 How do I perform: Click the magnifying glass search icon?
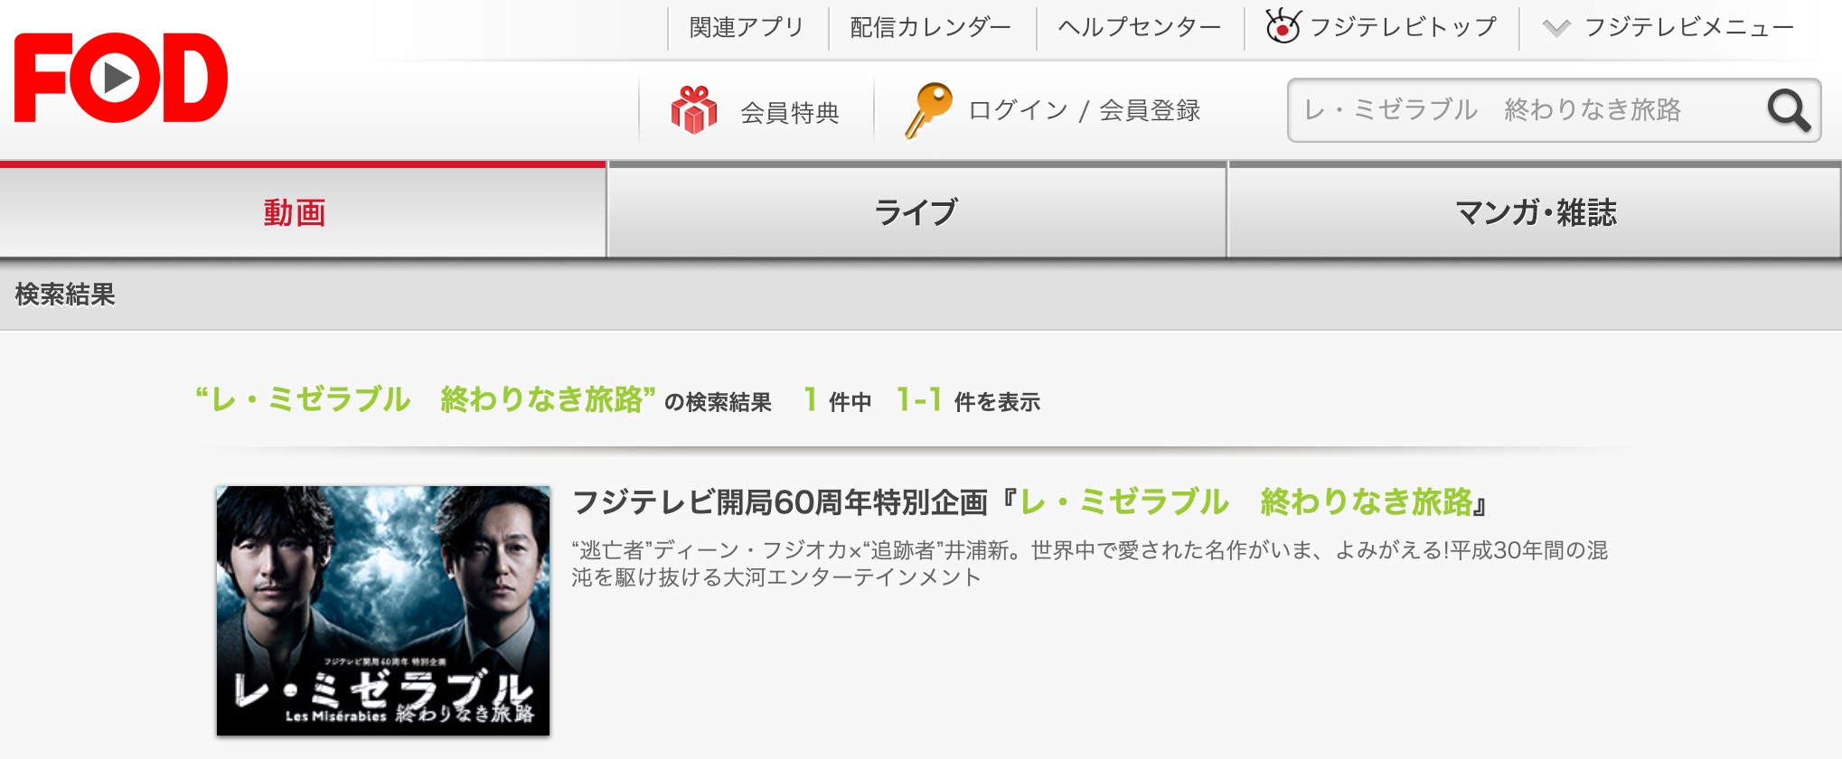[1789, 110]
